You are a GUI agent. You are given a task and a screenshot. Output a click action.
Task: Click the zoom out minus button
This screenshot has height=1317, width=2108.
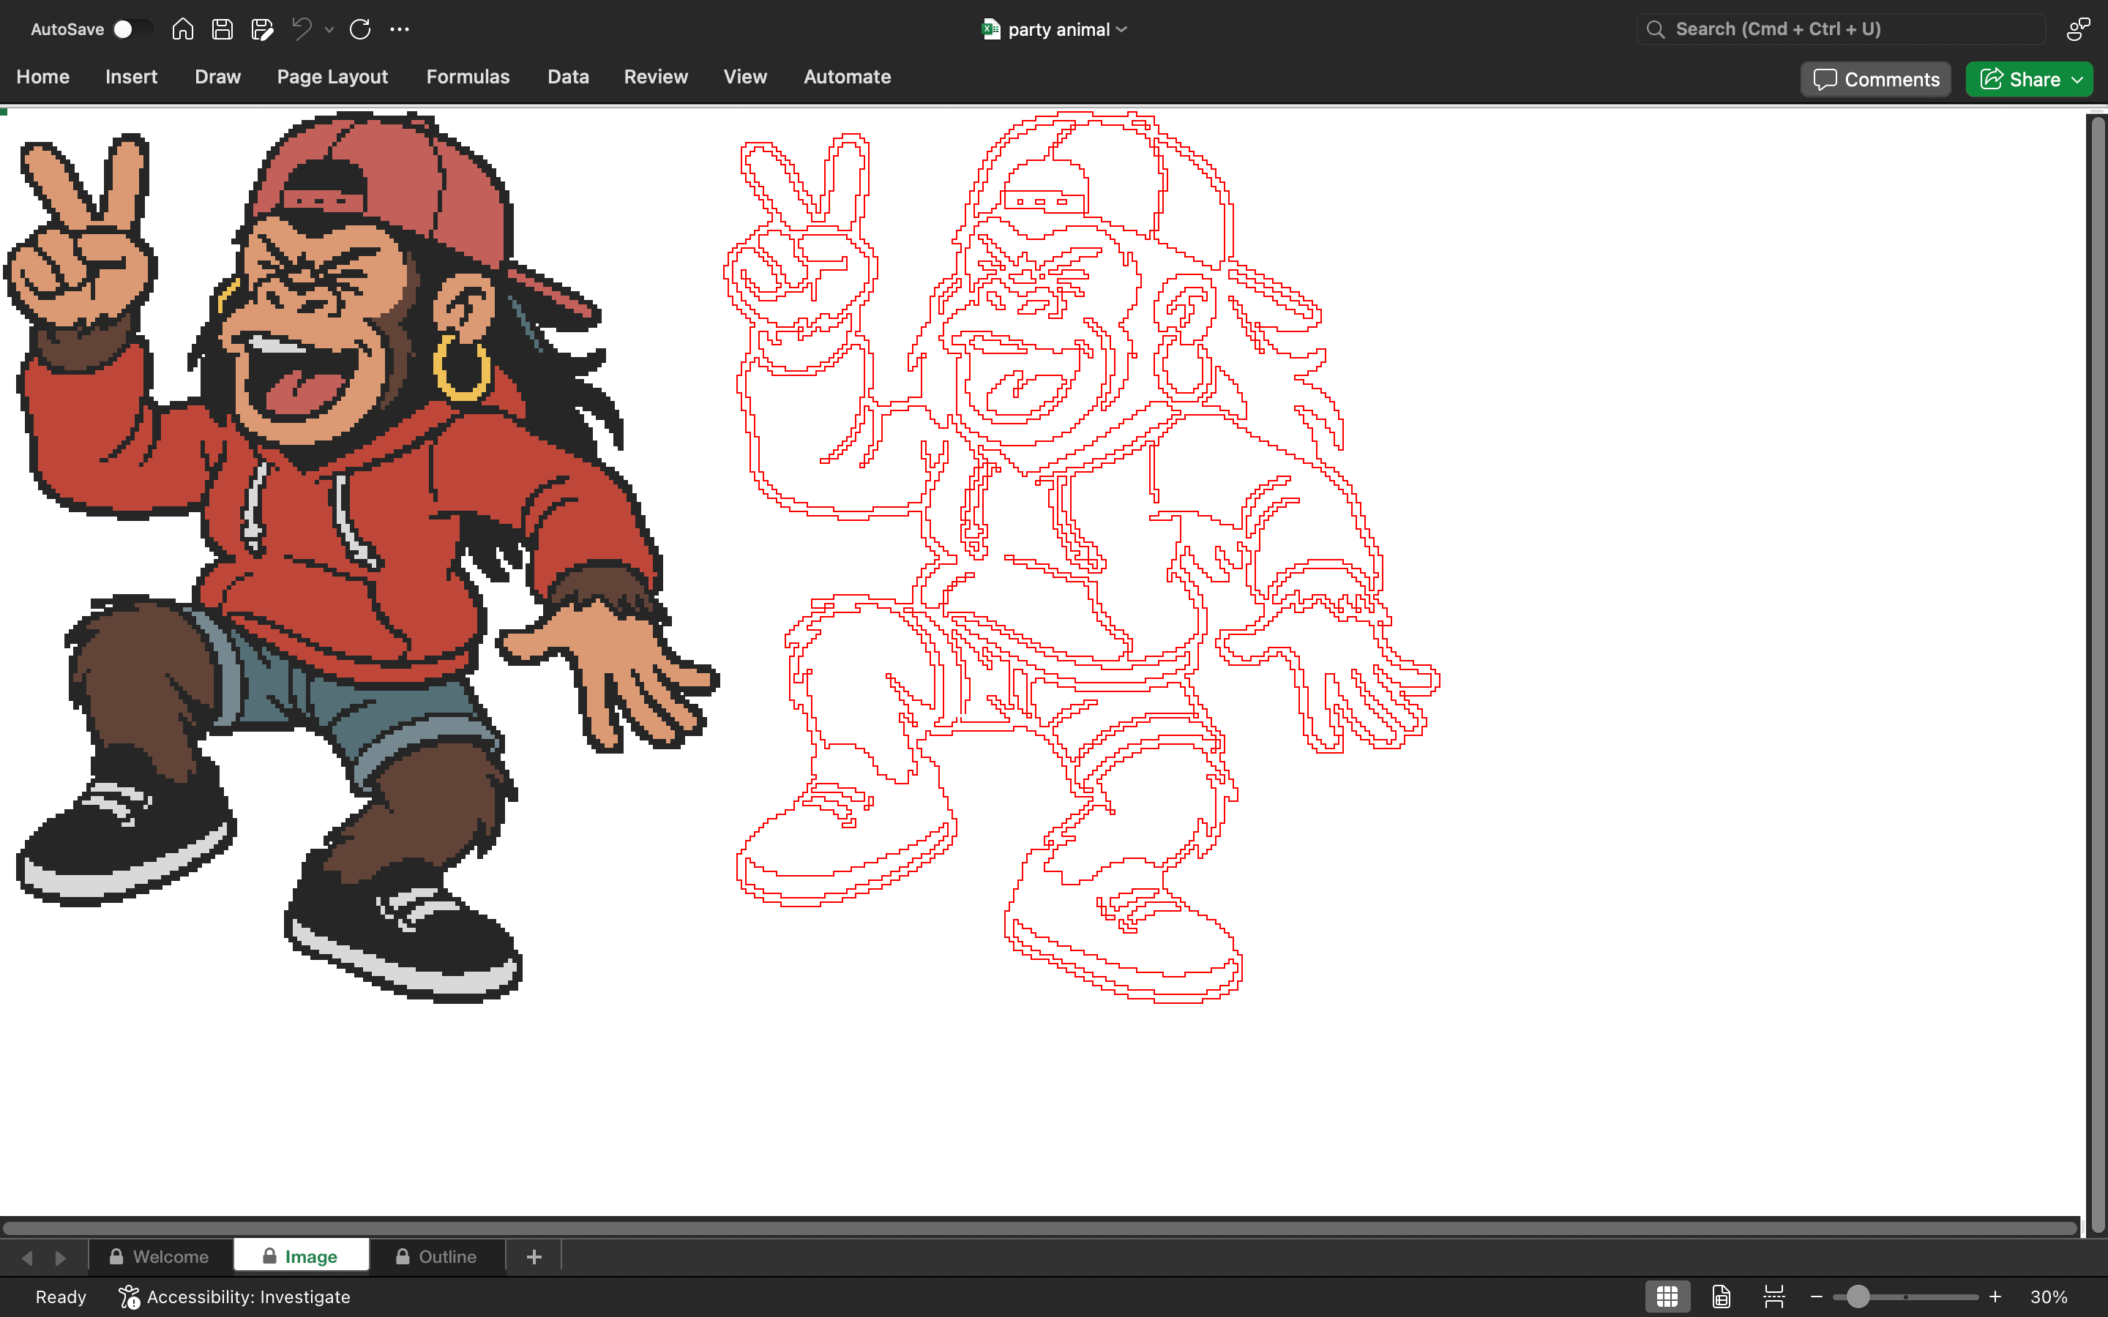(x=1816, y=1297)
